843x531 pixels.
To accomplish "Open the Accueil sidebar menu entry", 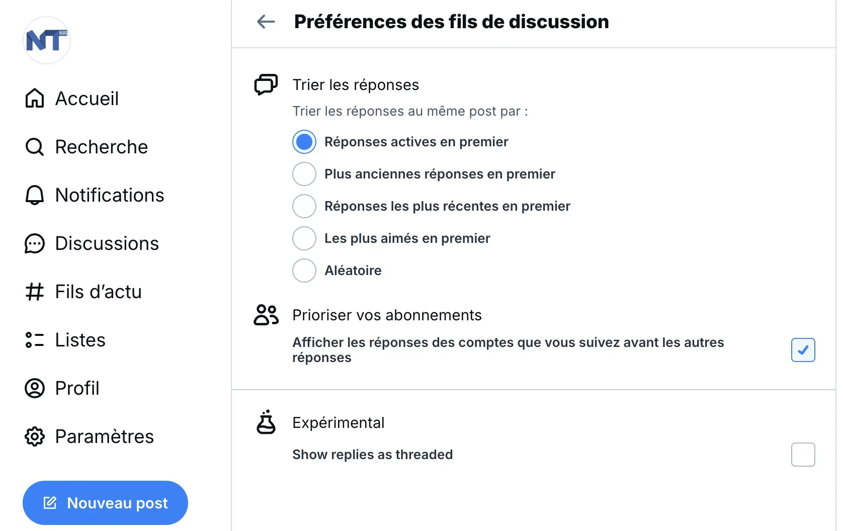I will coord(87,98).
